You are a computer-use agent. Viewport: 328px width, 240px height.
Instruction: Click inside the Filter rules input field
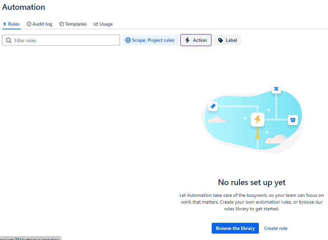tap(61, 40)
